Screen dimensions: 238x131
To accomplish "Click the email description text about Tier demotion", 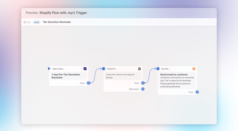I will (x=177, y=82).
